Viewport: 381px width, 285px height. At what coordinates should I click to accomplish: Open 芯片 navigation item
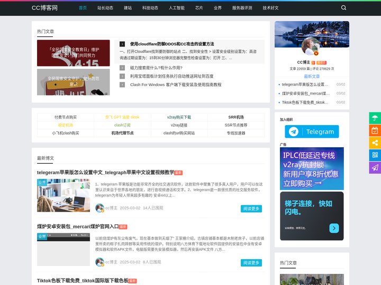199,8
